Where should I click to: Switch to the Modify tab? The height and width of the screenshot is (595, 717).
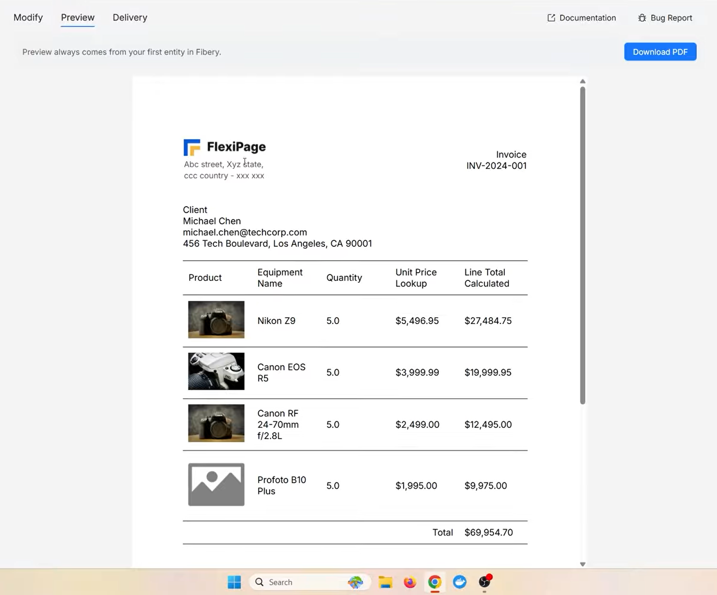click(28, 18)
